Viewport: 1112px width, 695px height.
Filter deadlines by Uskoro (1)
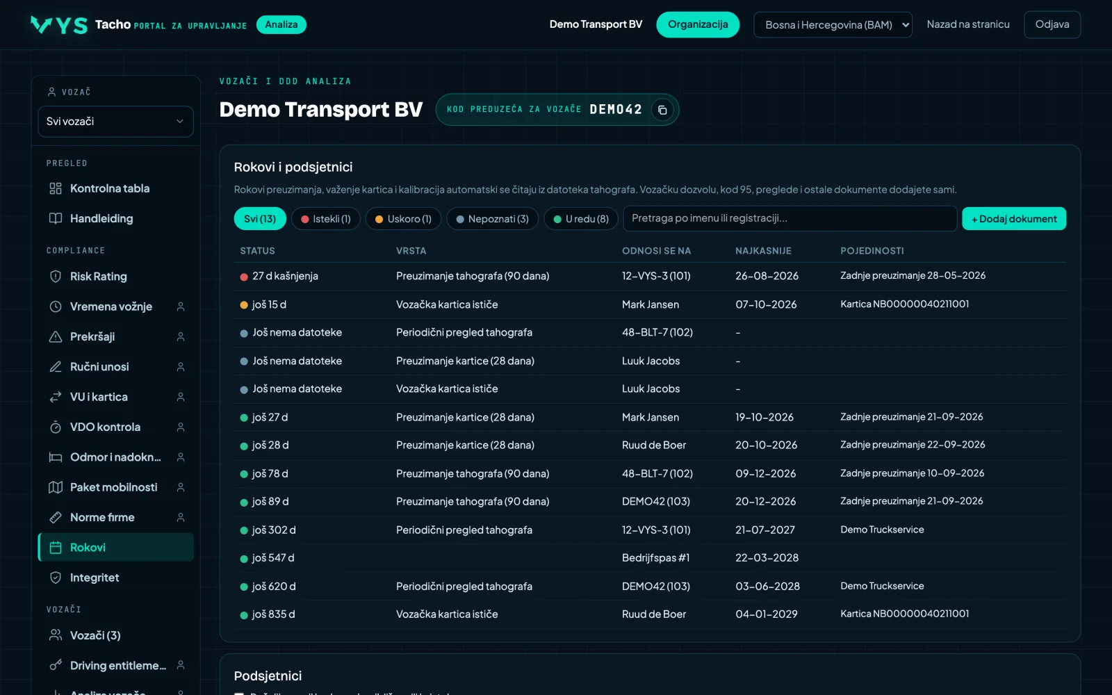click(403, 219)
